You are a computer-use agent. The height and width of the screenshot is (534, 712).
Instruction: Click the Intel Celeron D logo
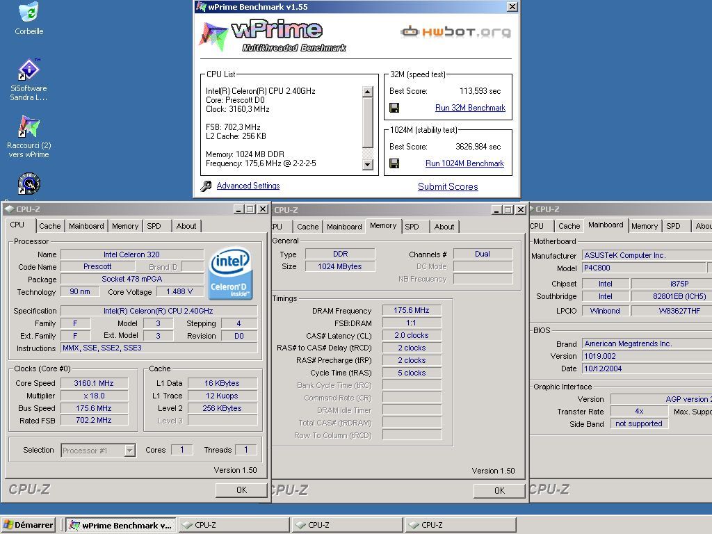(230, 273)
